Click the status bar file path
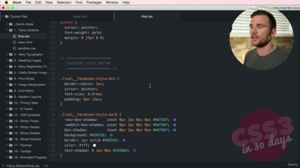Screen dimensions: 300x168 coord(21,166)
